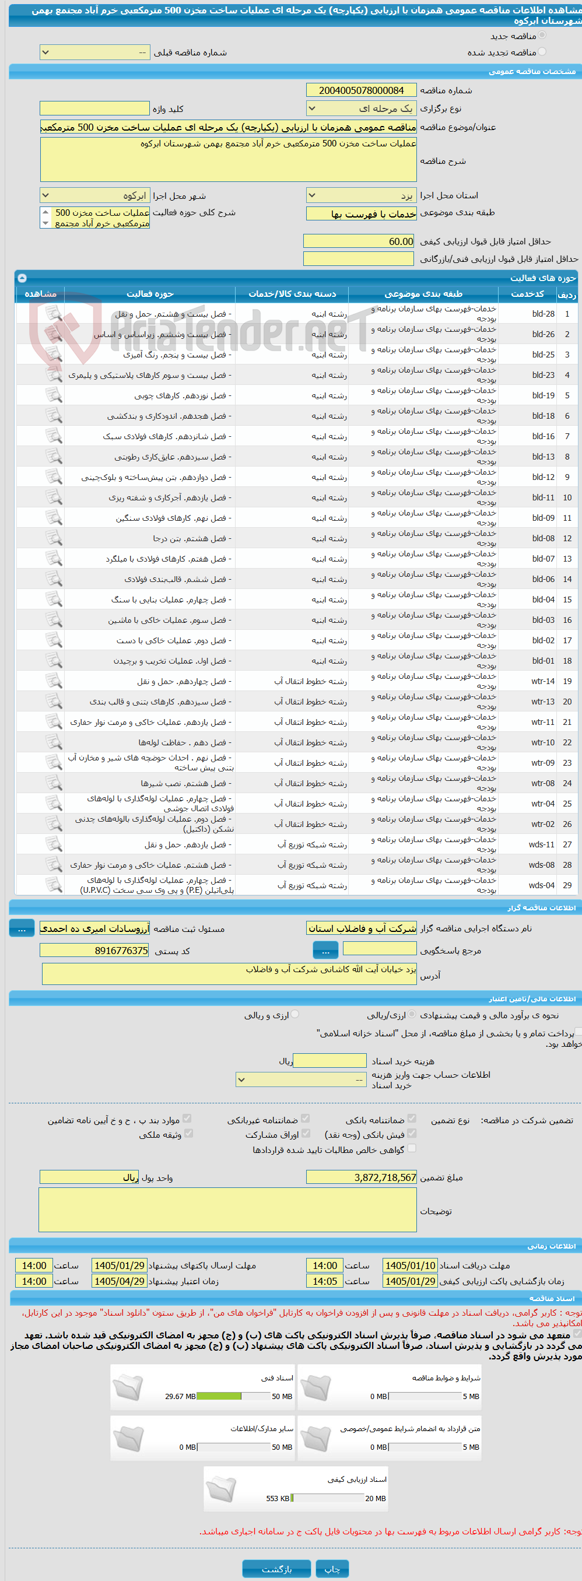Open view icon for row bld-25
582x1581 pixels.
click(54, 354)
